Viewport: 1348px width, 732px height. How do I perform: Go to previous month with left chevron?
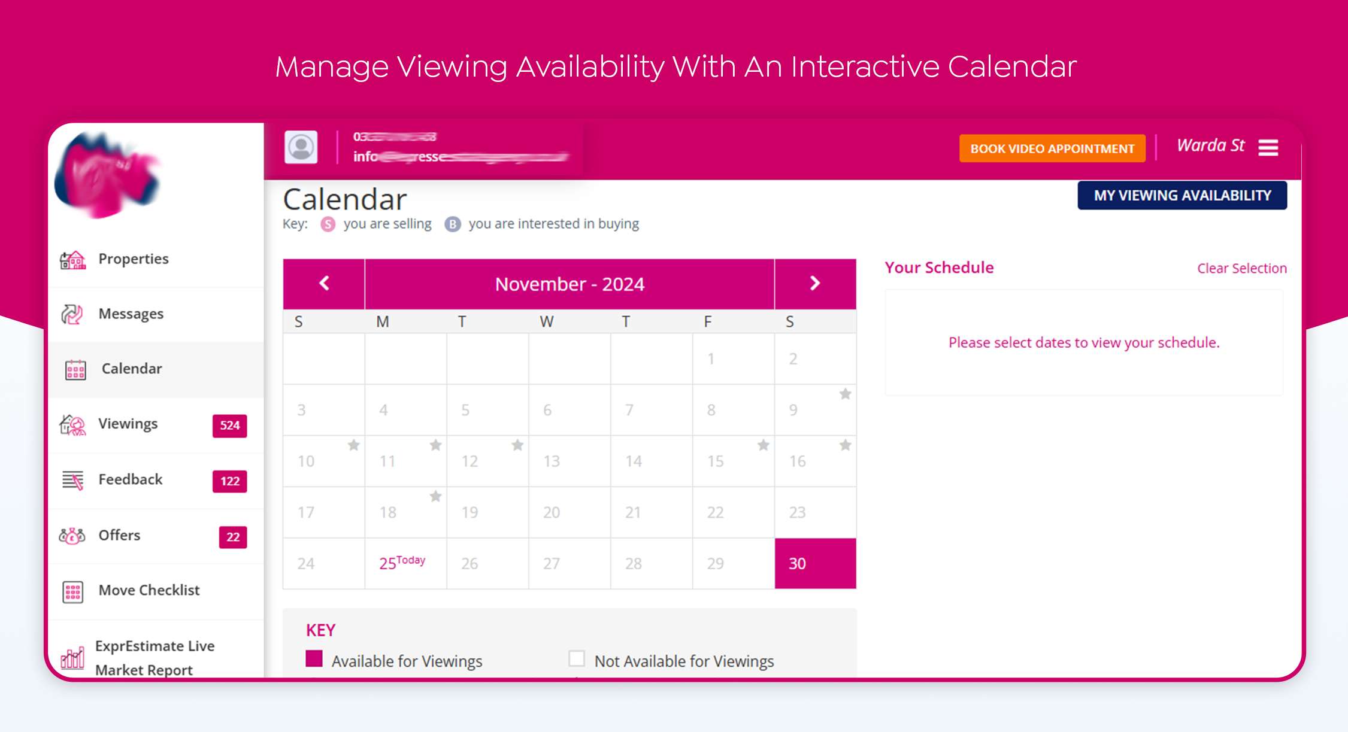324,284
